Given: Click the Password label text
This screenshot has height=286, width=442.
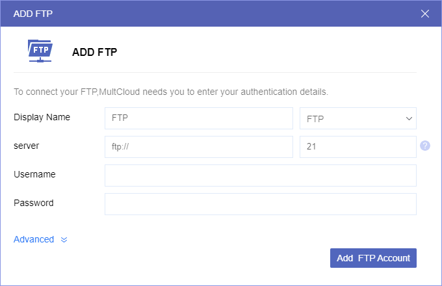Looking at the screenshot, I should tap(34, 203).
